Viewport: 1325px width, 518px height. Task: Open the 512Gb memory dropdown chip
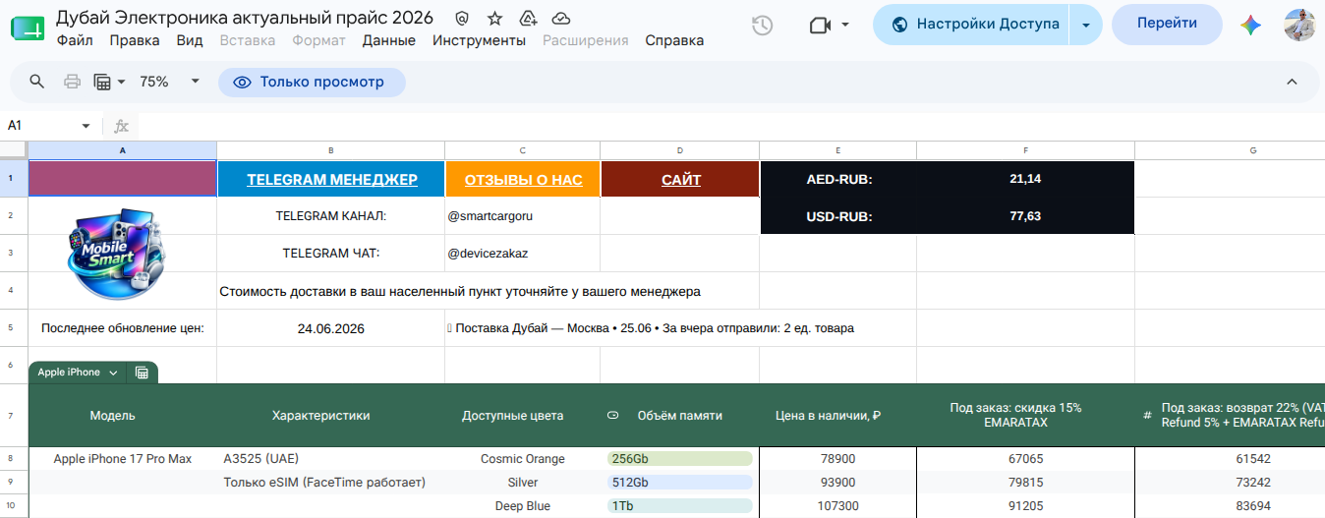(x=679, y=483)
